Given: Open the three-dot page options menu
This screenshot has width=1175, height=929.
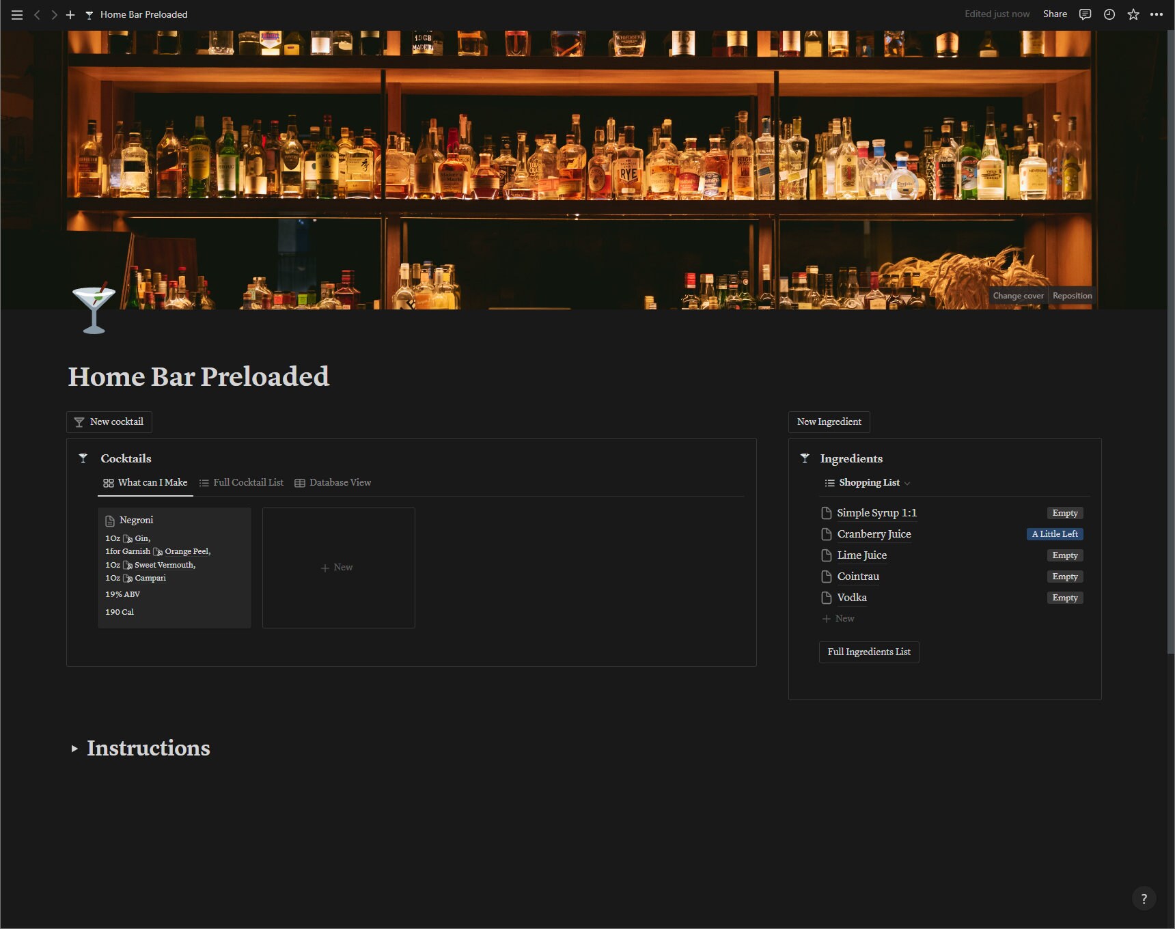Looking at the screenshot, I should click(x=1157, y=14).
